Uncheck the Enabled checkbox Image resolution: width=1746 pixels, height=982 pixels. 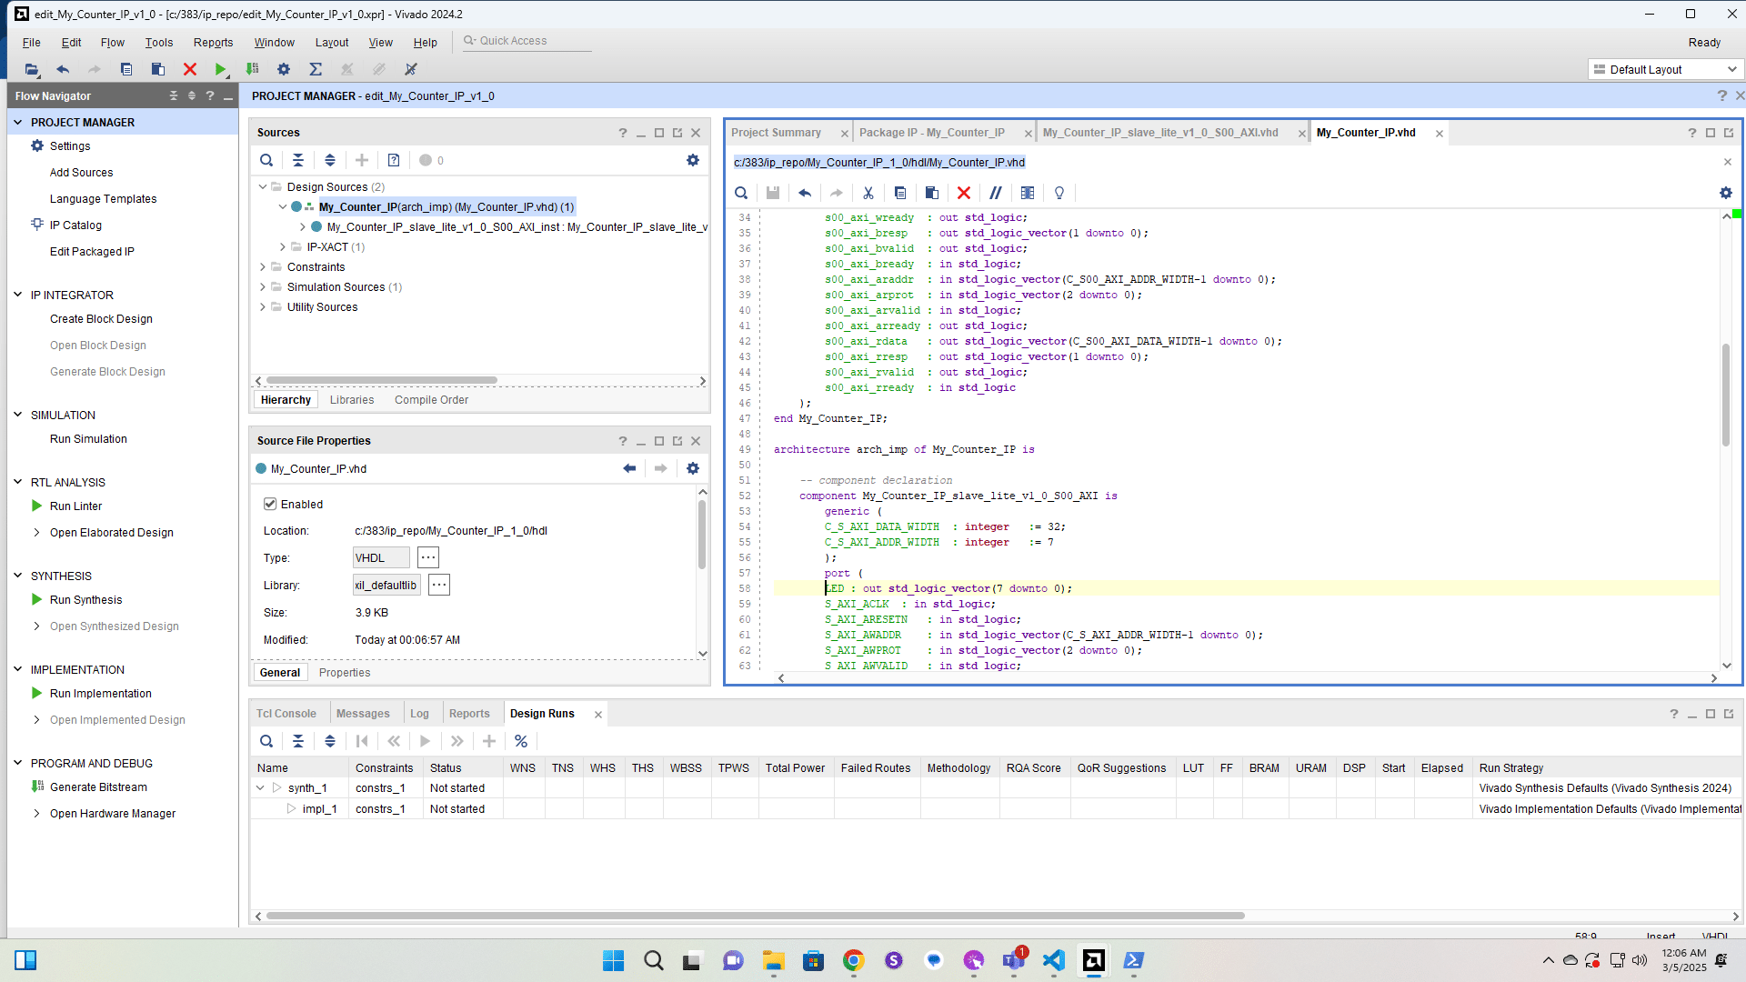pos(270,504)
